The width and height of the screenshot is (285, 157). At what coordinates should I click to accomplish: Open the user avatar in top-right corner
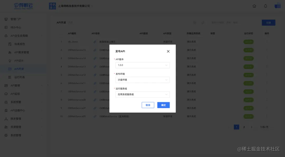click(278, 6)
